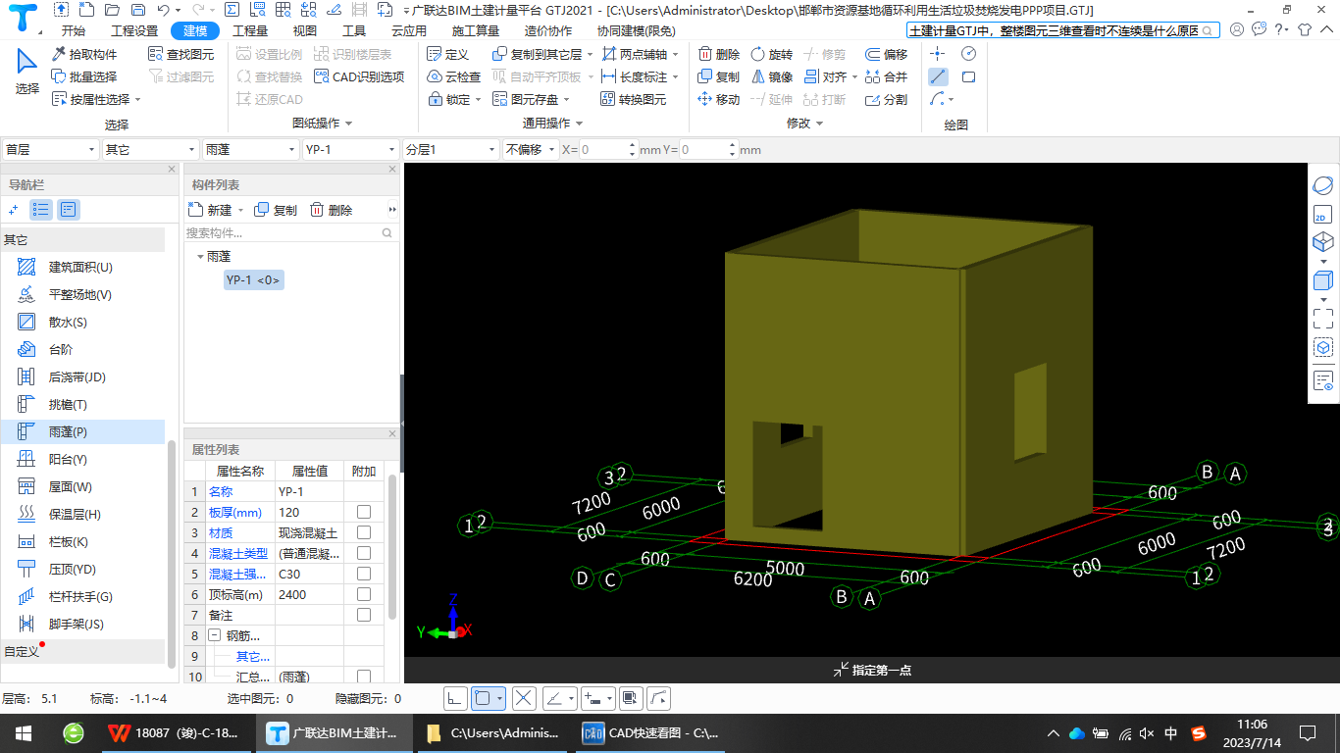Click 批量选择 batch select

pos(83,76)
